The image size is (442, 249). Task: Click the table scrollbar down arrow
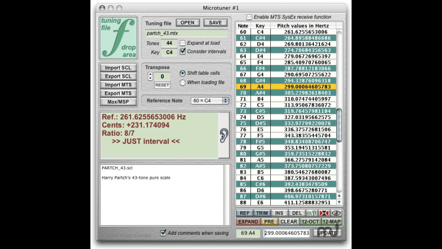339,202
